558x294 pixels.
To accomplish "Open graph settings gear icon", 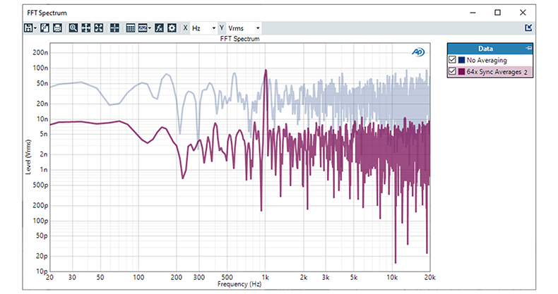I will (171, 27).
